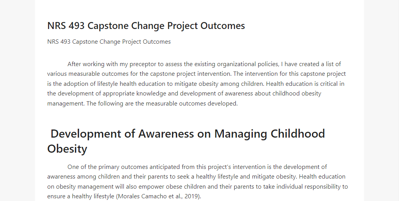Click the sentence The following are the measurable outcomes

pos(162,104)
